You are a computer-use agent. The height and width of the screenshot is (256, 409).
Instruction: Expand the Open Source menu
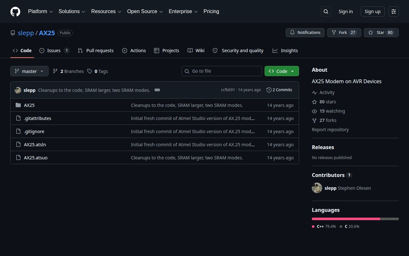[145, 12]
